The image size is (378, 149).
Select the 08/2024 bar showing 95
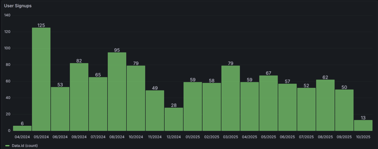[x=117, y=92]
